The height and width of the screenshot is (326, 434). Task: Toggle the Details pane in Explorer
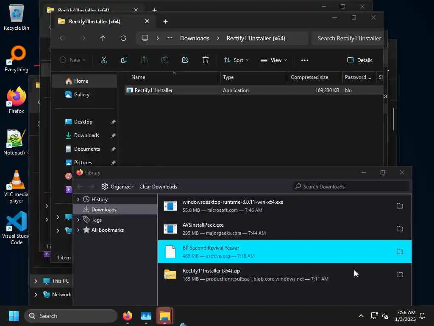point(359,60)
